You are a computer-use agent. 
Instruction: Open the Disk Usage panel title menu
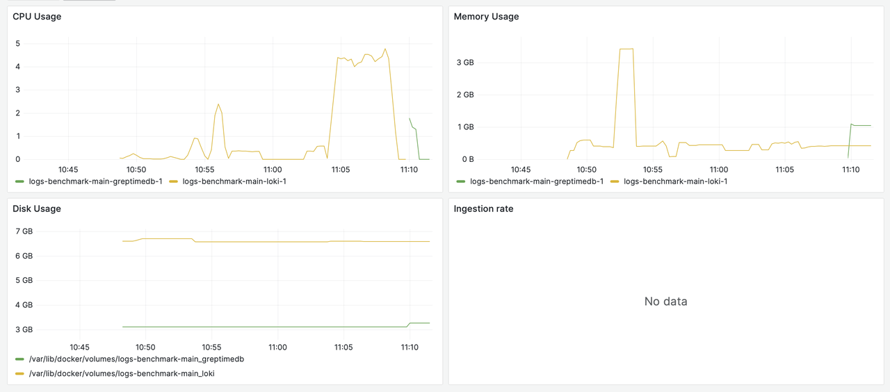37,209
